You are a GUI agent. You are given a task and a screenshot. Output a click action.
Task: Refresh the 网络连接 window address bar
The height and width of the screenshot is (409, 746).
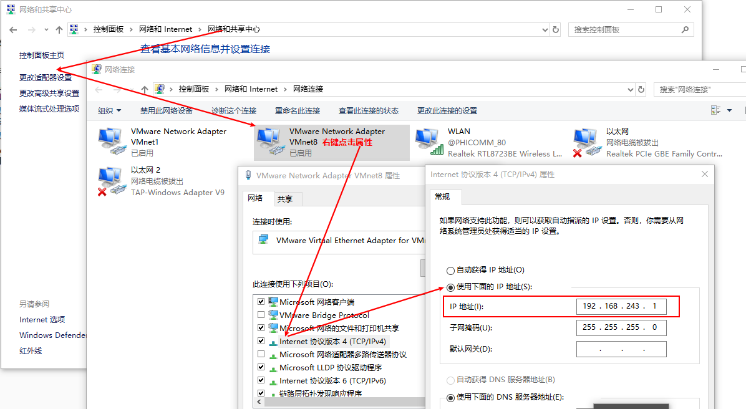click(641, 89)
